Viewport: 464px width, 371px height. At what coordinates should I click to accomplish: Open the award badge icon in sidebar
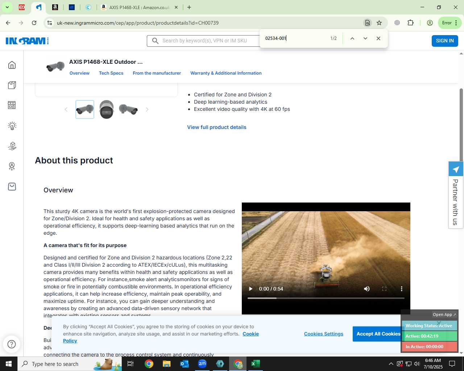click(12, 166)
